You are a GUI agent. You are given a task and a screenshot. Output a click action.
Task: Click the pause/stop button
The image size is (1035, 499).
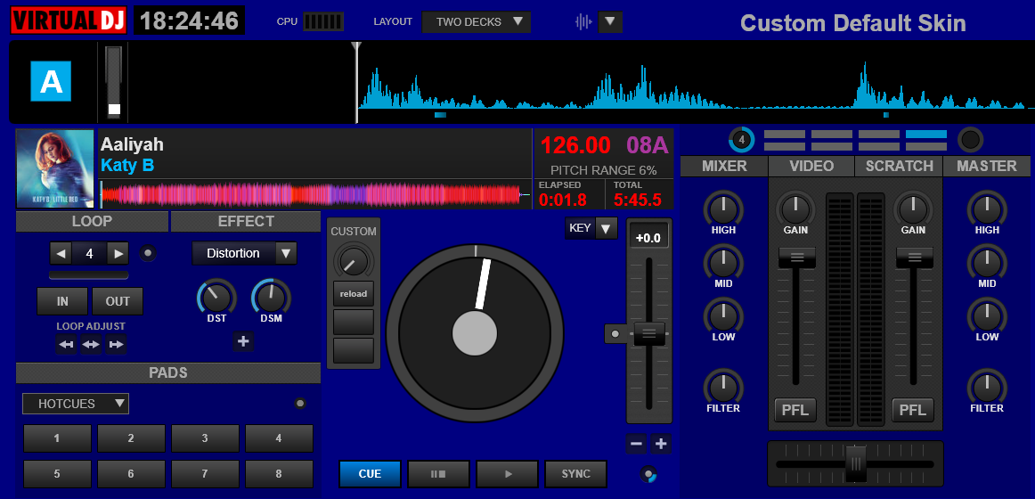coord(438,474)
